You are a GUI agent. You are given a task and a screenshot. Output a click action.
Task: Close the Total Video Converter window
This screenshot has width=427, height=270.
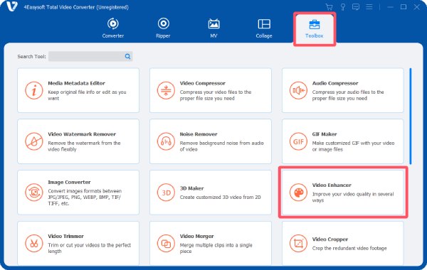click(x=416, y=7)
